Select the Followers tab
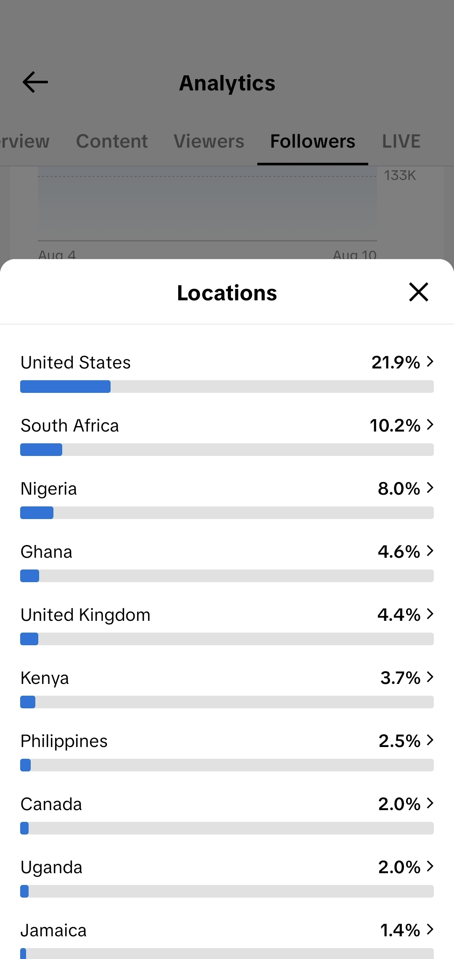This screenshot has width=454, height=959. pyautogui.click(x=313, y=141)
